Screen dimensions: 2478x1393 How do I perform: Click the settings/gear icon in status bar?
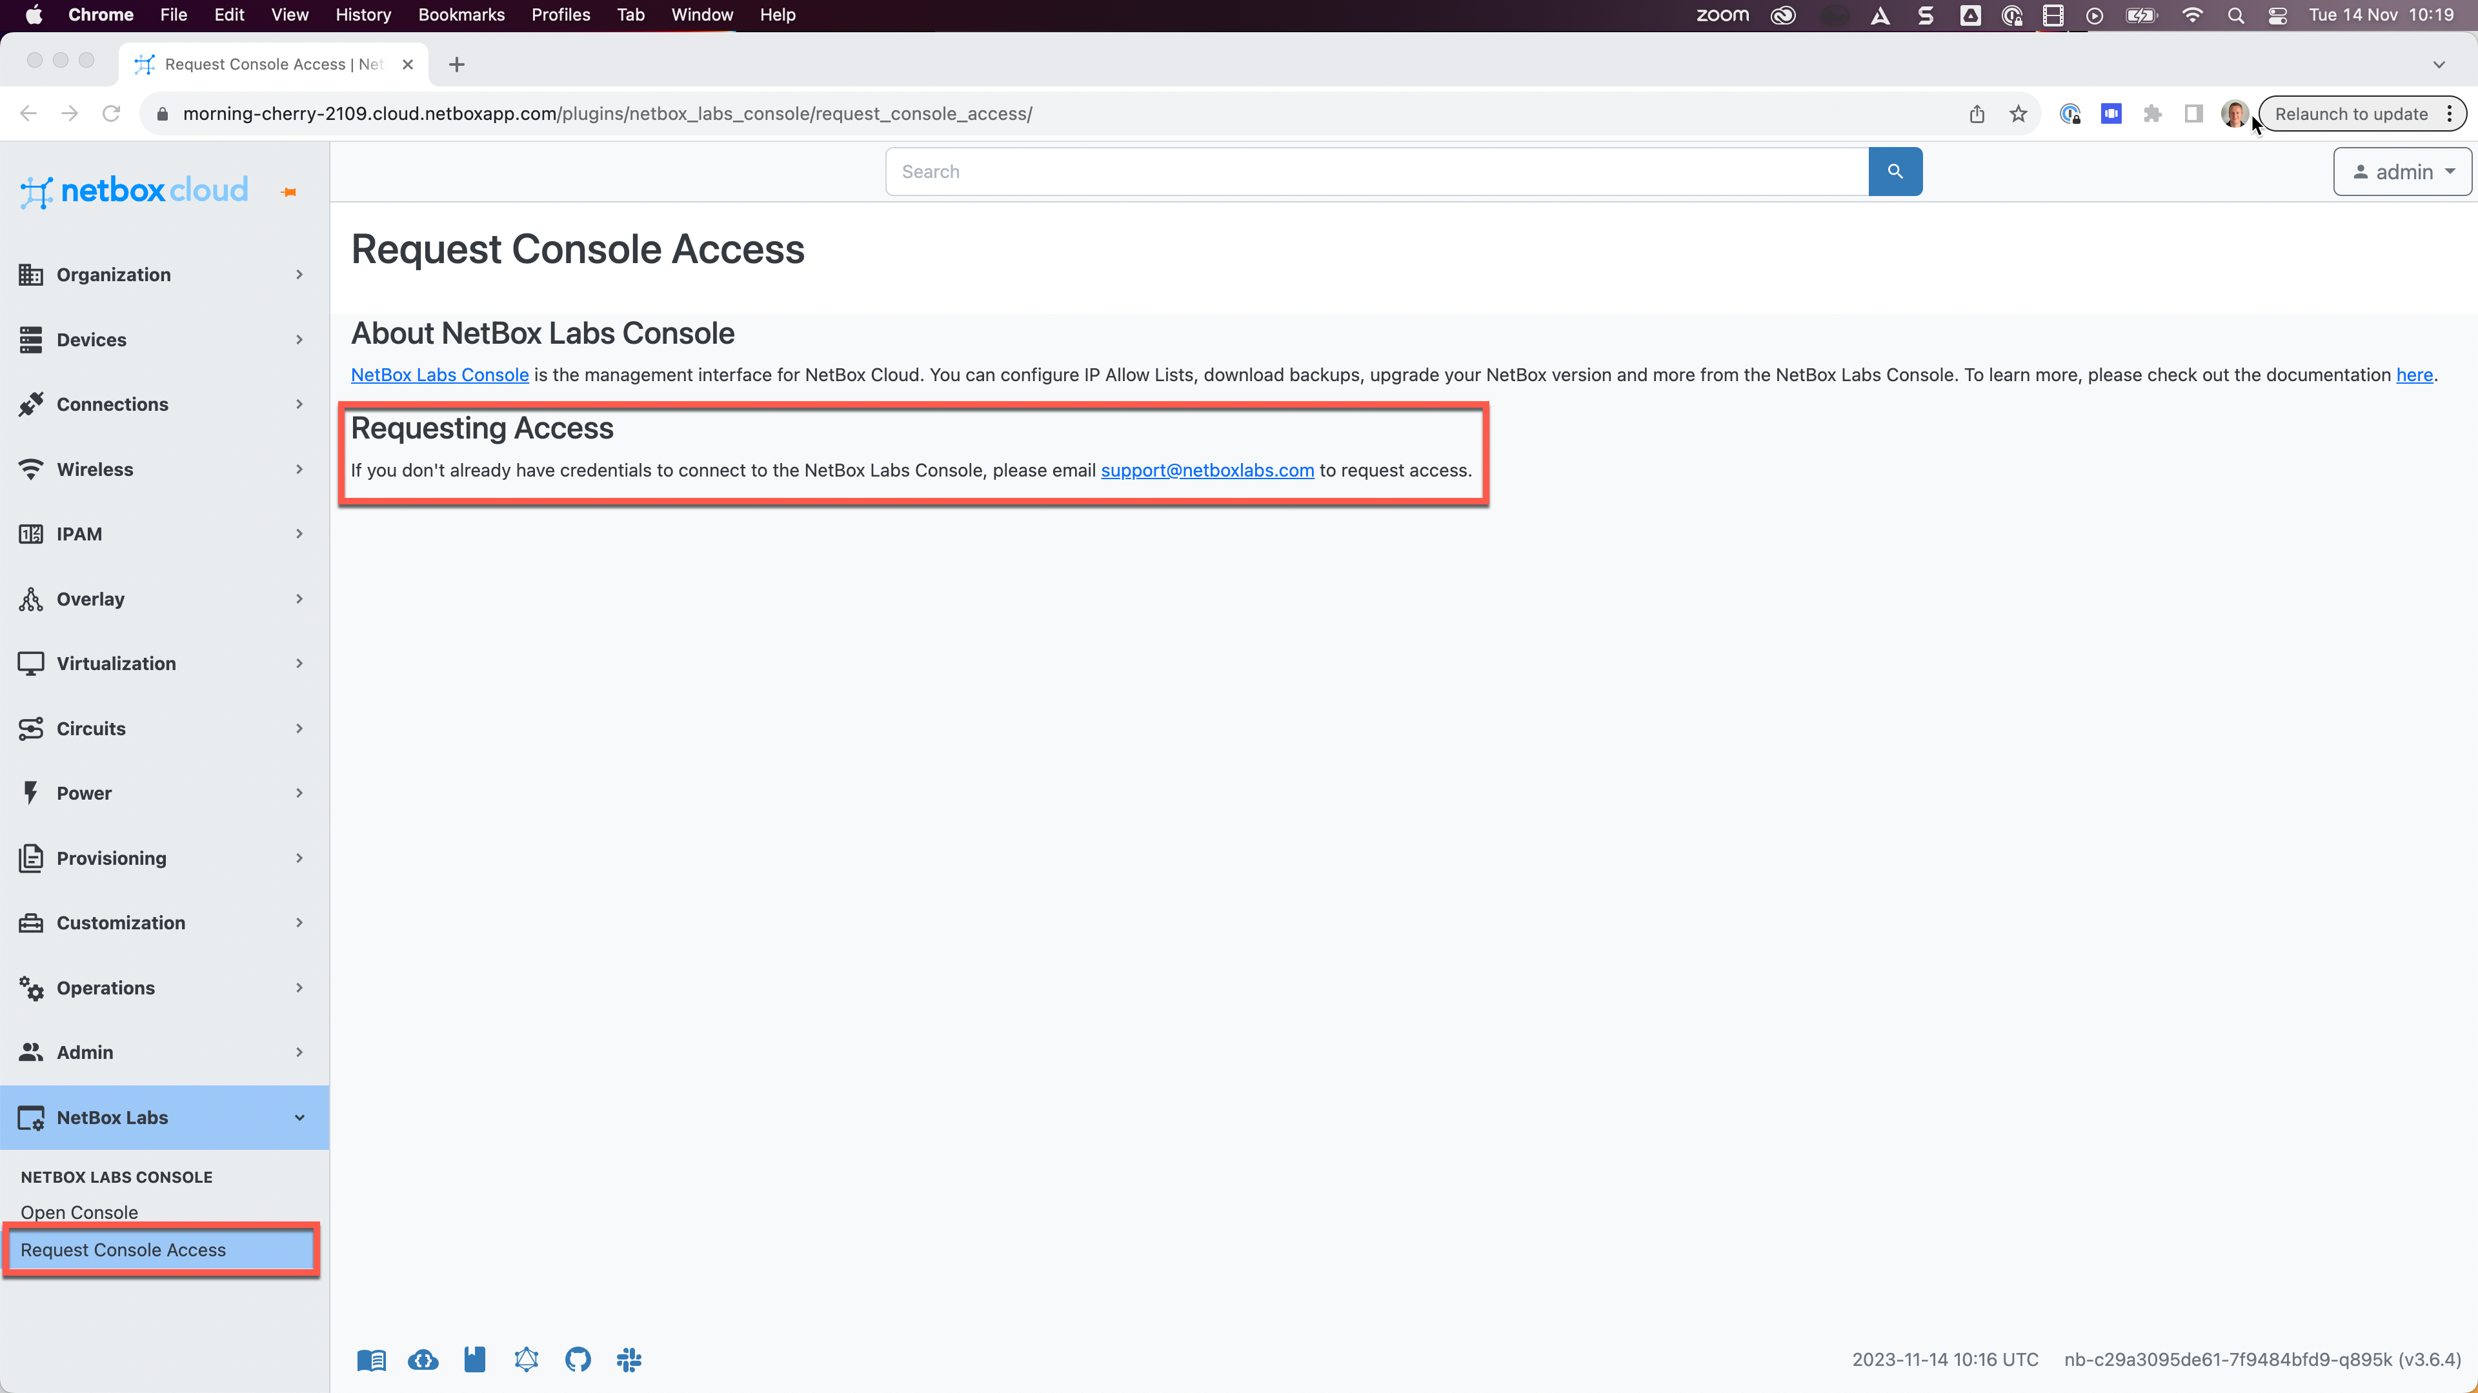[526, 1359]
